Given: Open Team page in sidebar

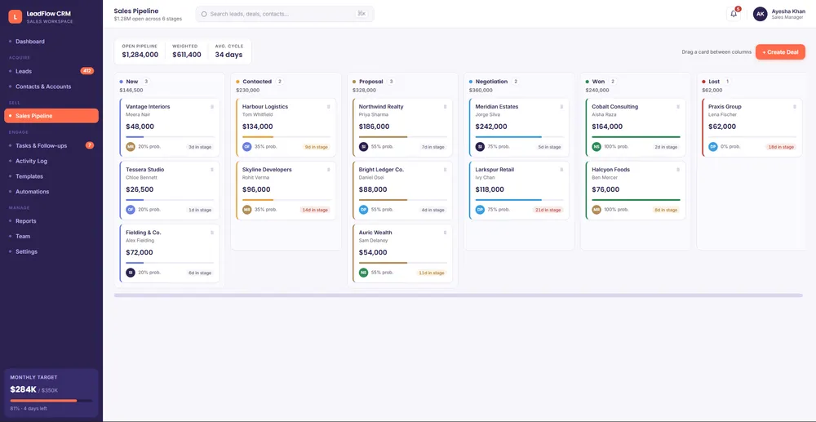Looking at the screenshot, I should [51, 236].
